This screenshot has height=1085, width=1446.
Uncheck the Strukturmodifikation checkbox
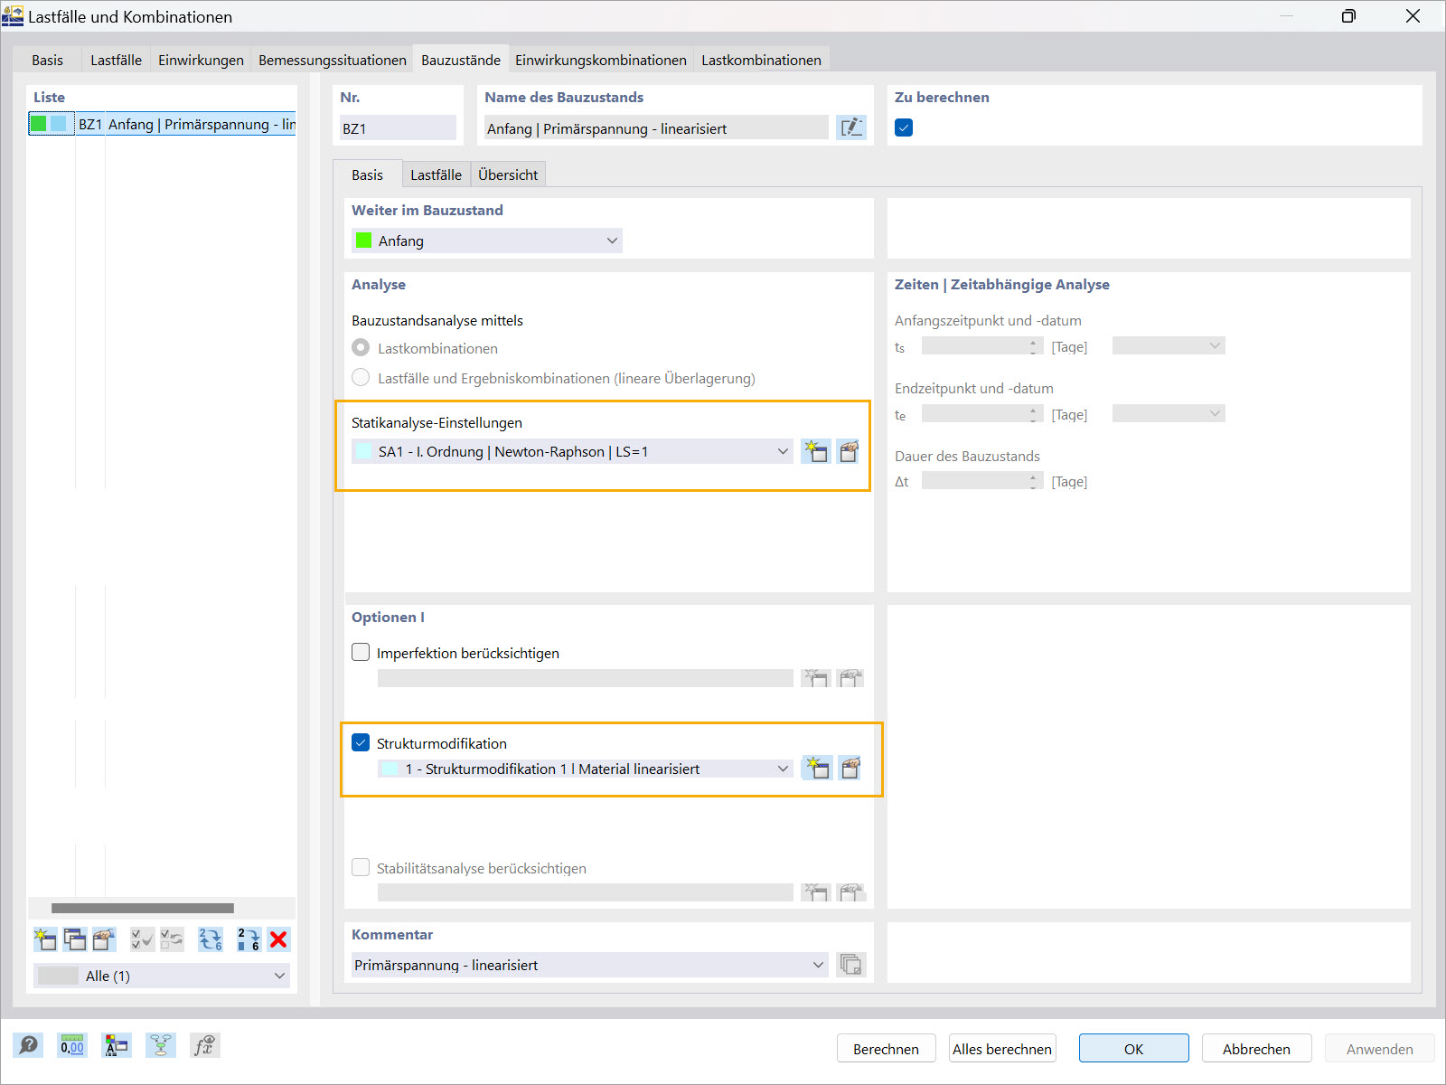tap(361, 742)
